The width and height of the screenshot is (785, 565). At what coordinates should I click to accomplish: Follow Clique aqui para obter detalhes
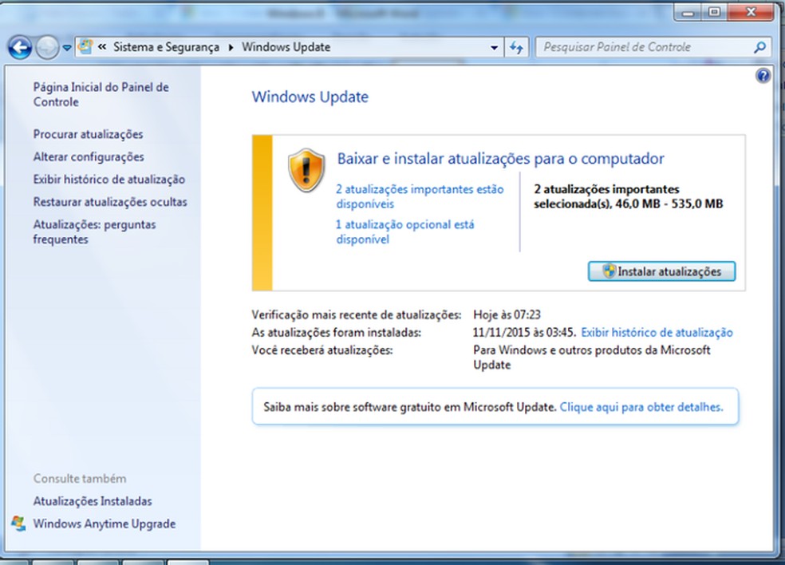(x=641, y=407)
